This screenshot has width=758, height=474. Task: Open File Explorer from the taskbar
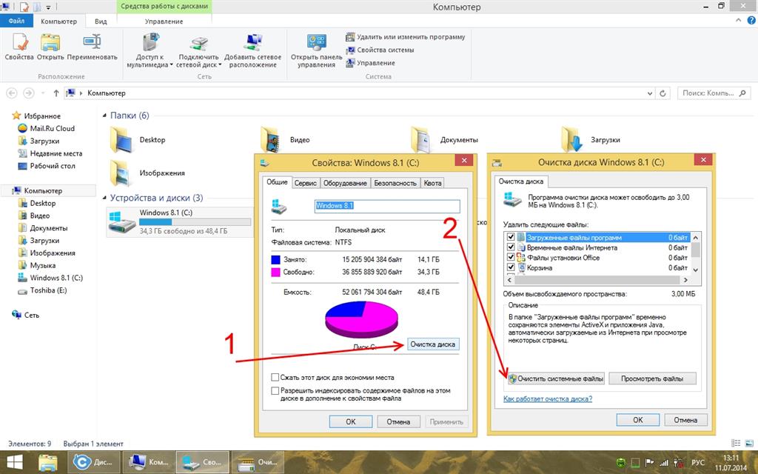tap(48, 463)
